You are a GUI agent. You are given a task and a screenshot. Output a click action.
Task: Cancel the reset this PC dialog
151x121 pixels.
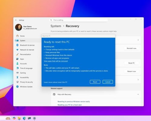pyautogui.click(x=108, y=82)
